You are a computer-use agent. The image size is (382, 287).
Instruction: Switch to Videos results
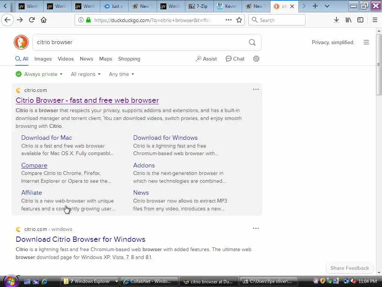click(x=66, y=59)
